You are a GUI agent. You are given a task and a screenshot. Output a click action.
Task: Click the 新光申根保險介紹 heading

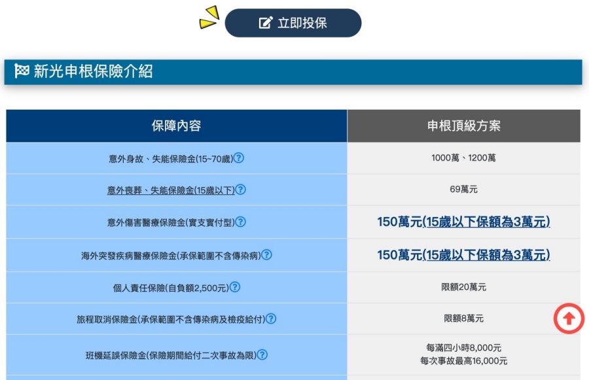tap(93, 71)
